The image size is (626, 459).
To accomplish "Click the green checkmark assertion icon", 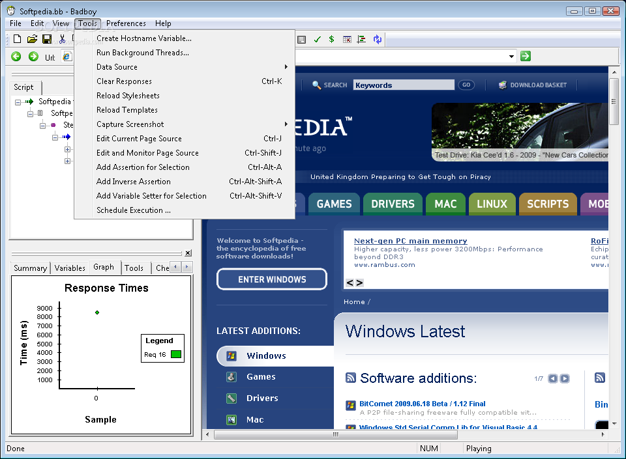I will [x=318, y=39].
